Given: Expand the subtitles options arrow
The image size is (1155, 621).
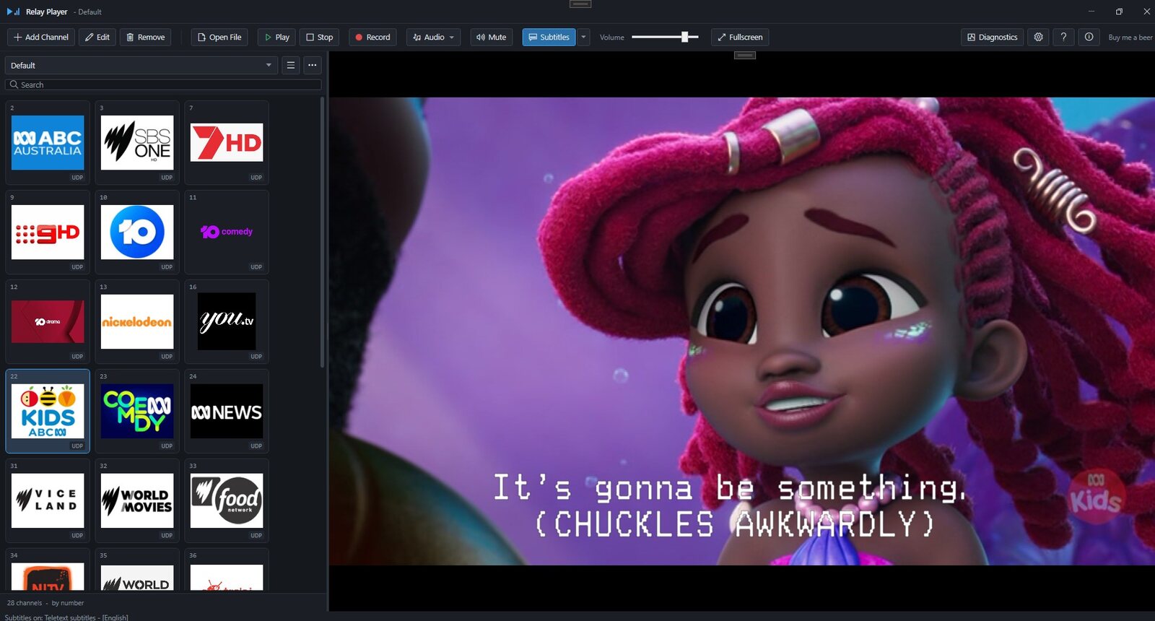Looking at the screenshot, I should (x=583, y=37).
